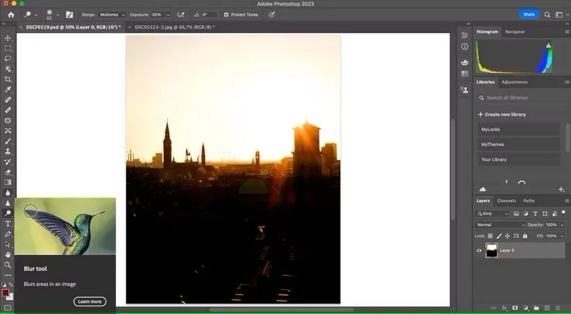Select the Zoom tool in toolbar
571x314 pixels.
tap(8, 265)
